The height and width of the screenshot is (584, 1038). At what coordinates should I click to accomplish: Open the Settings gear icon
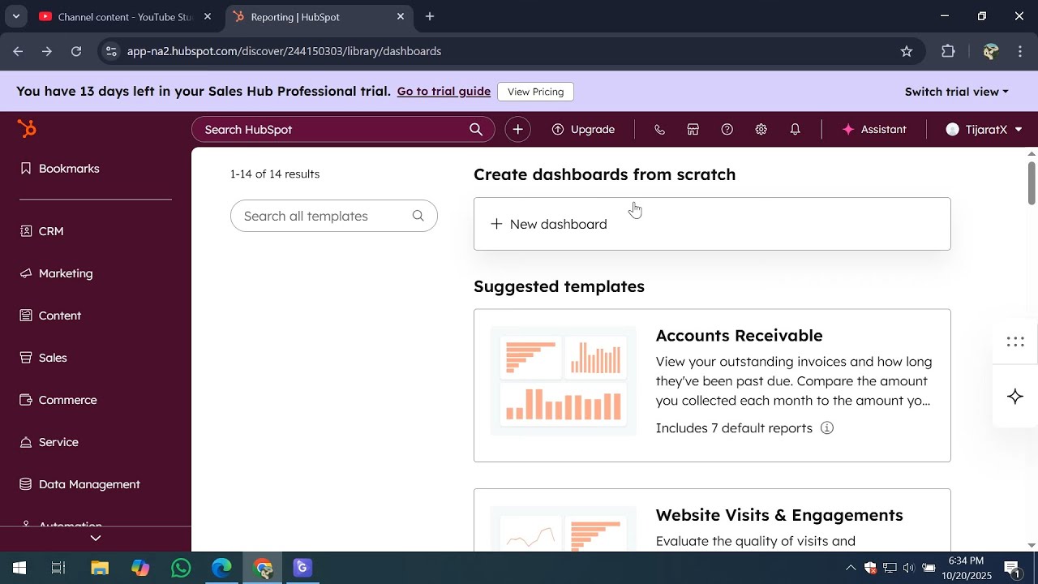click(x=761, y=130)
